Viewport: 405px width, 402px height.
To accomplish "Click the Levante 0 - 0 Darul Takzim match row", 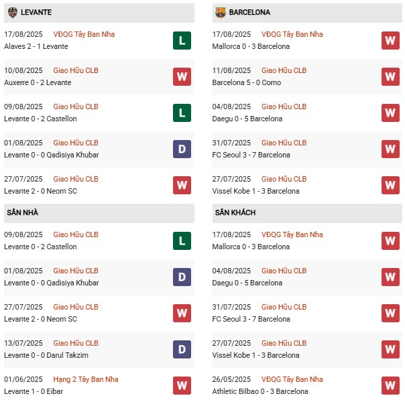I will pos(46,355).
